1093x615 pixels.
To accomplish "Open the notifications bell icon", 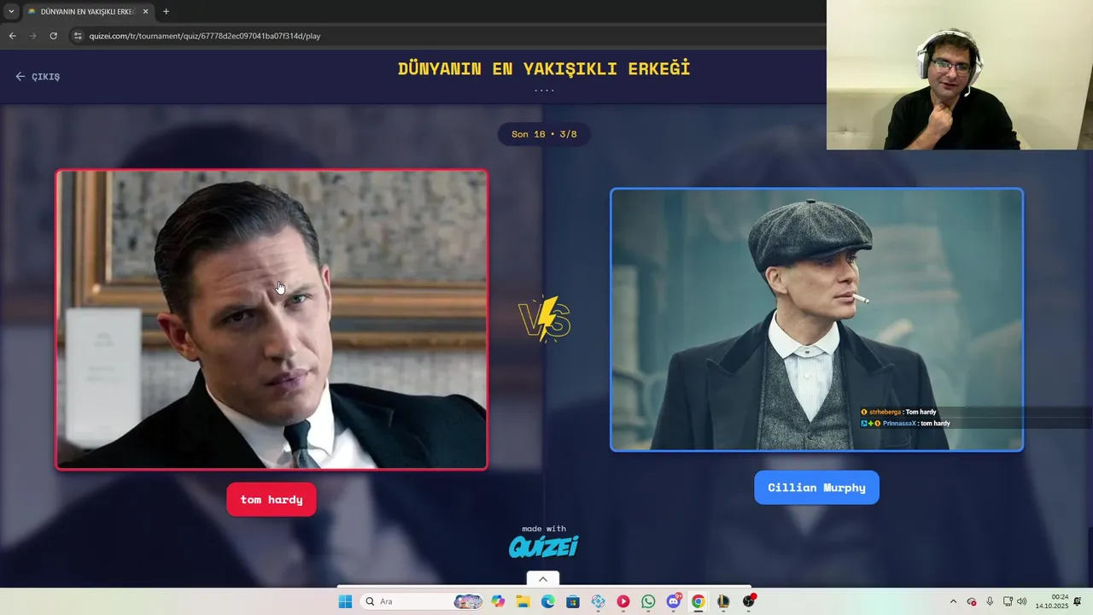I will pos(1078,601).
